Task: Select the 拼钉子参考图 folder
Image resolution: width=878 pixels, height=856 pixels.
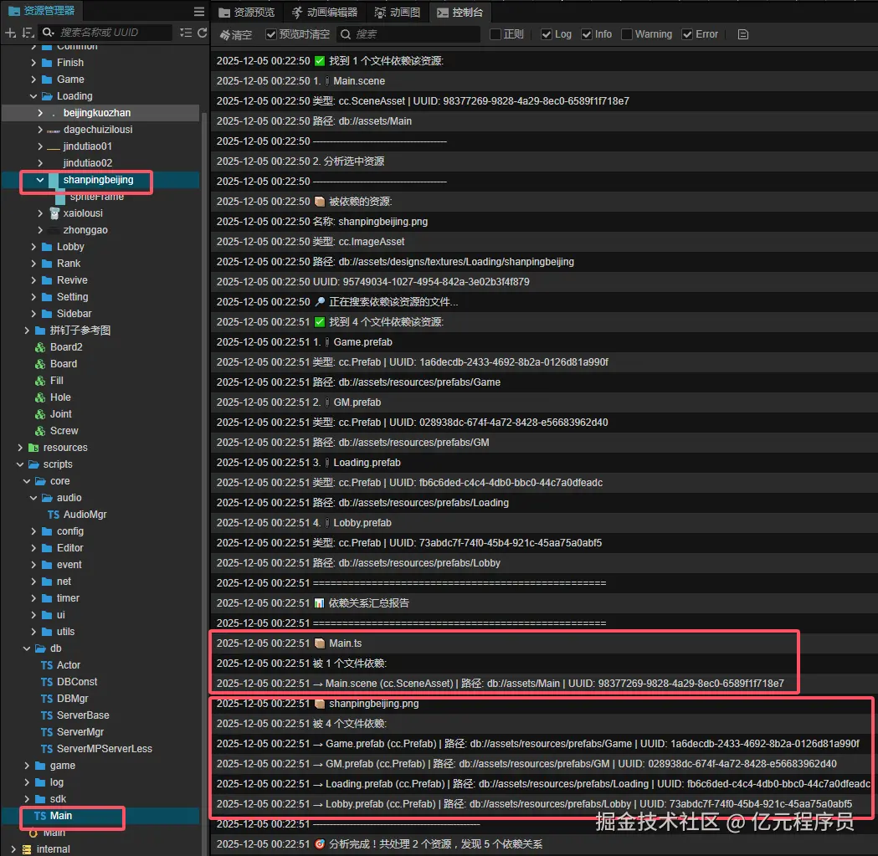Action: [x=80, y=331]
